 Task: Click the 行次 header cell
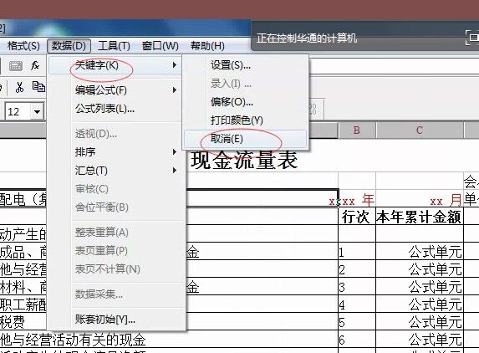coord(356,217)
